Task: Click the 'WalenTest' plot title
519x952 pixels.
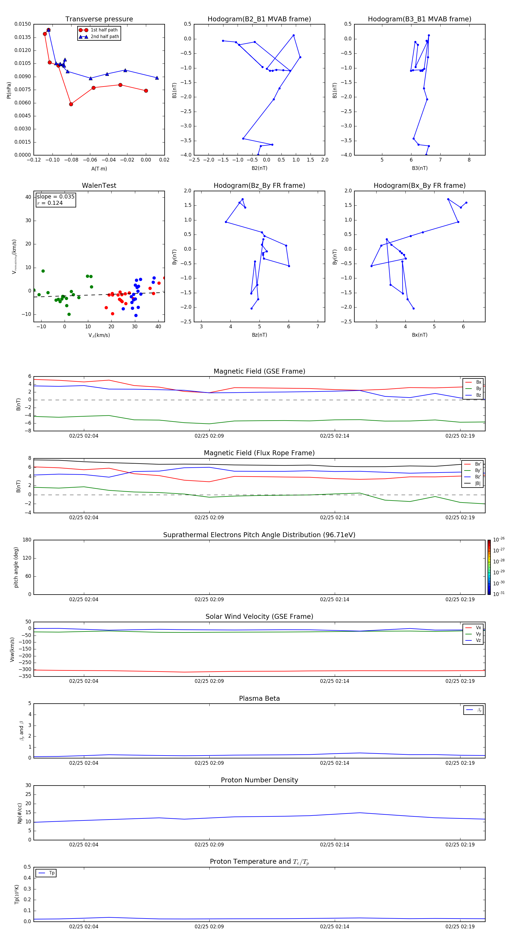Action: coord(99,185)
